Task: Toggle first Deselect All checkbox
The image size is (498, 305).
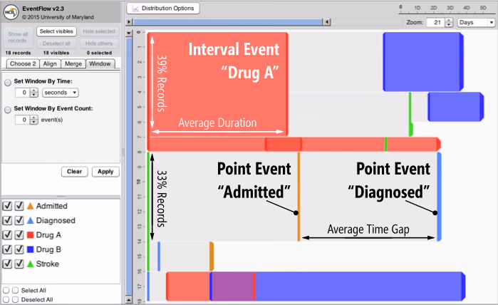Action: click(x=6, y=299)
